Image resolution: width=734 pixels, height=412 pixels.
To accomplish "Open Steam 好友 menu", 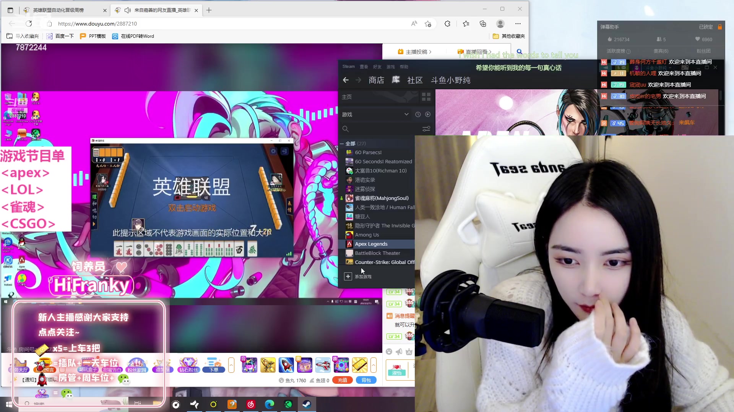I will 377,67.
